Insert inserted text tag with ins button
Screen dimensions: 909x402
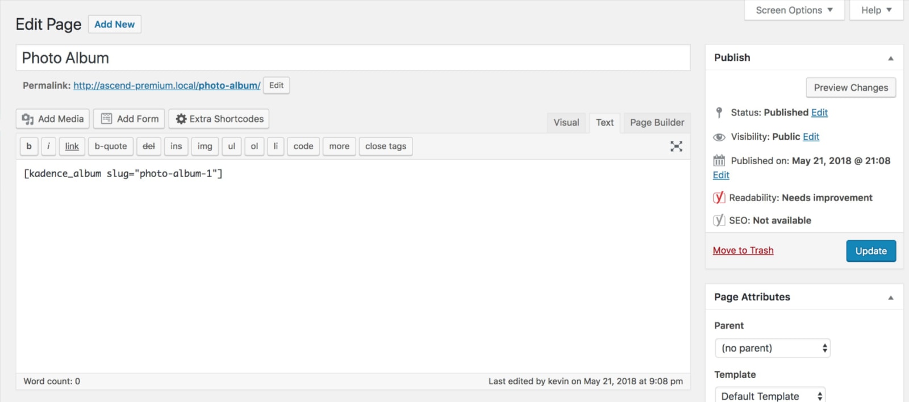click(176, 146)
